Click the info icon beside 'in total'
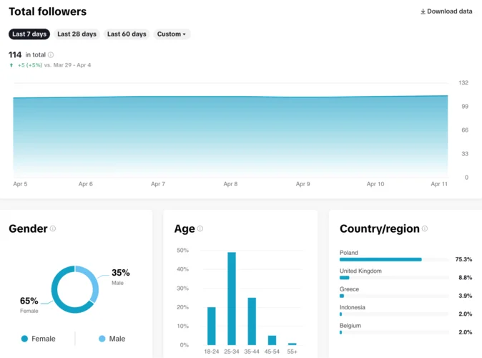The image size is (482, 358). pyautogui.click(x=51, y=55)
